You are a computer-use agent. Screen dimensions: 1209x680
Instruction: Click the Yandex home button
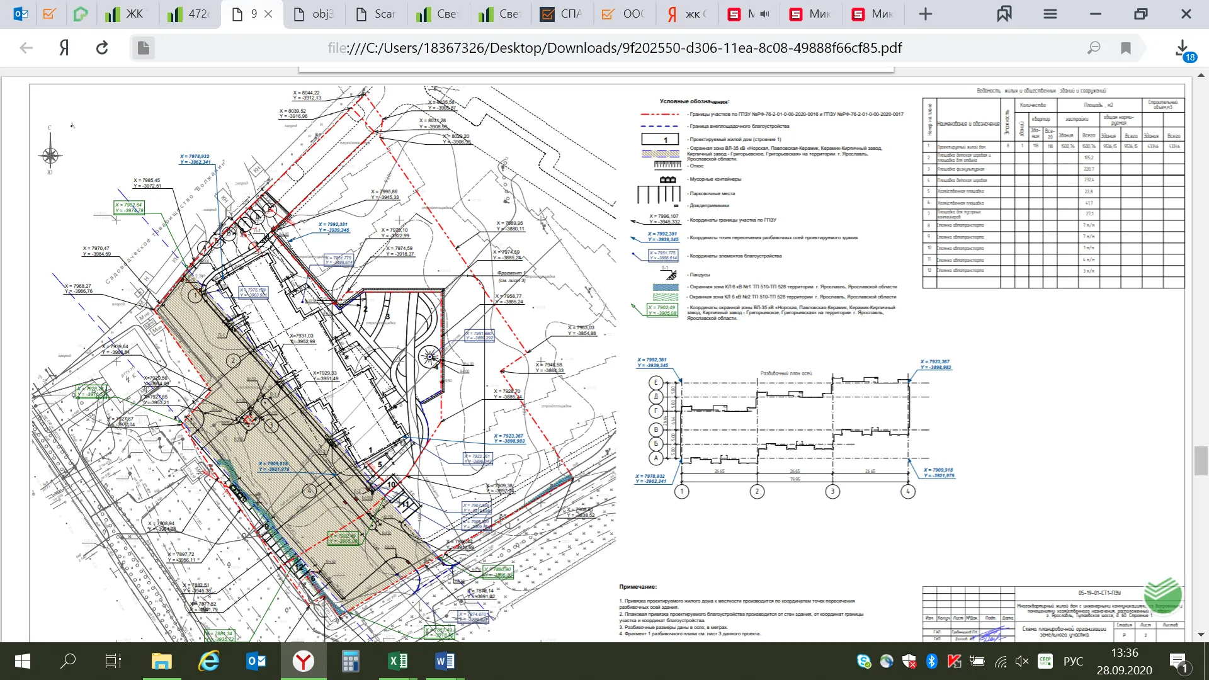coord(64,48)
